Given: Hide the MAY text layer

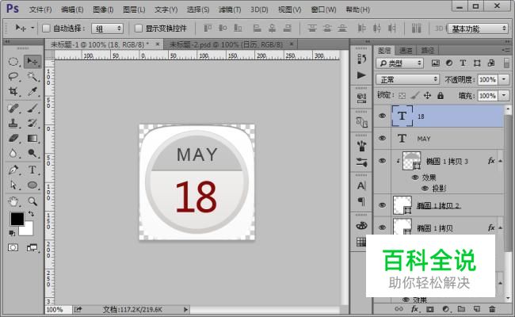Looking at the screenshot, I should (x=382, y=139).
